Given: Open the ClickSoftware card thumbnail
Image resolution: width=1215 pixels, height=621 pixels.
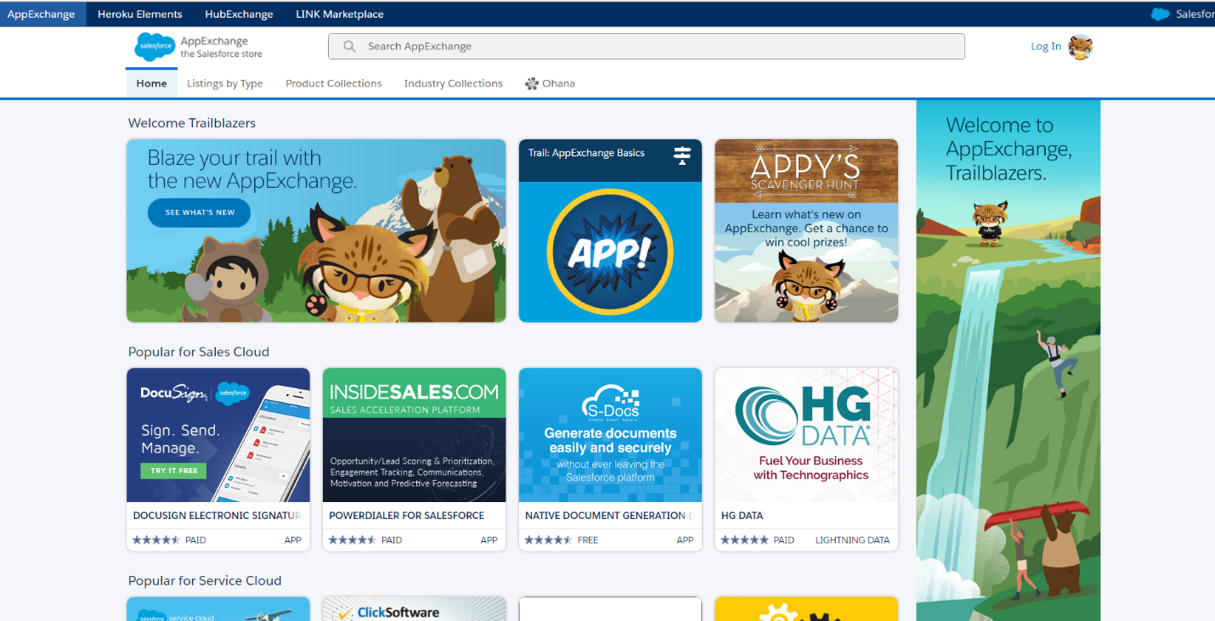Looking at the screenshot, I should [414, 608].
